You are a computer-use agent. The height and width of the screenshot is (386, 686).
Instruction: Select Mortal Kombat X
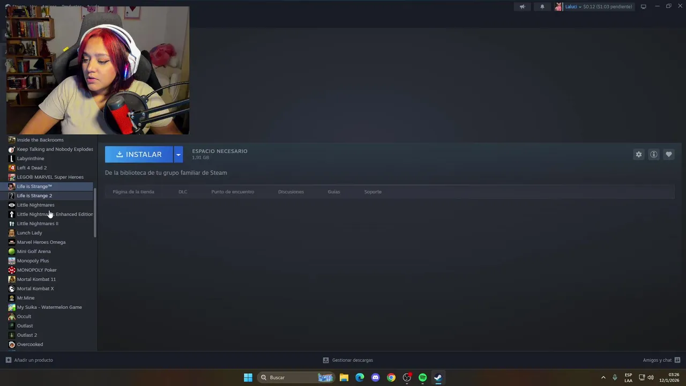(35, 288)
